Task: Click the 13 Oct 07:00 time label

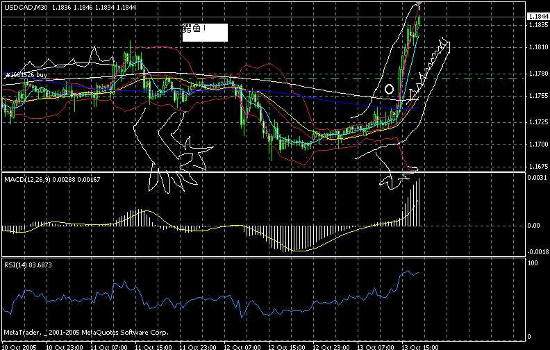Action: point(376,347)
